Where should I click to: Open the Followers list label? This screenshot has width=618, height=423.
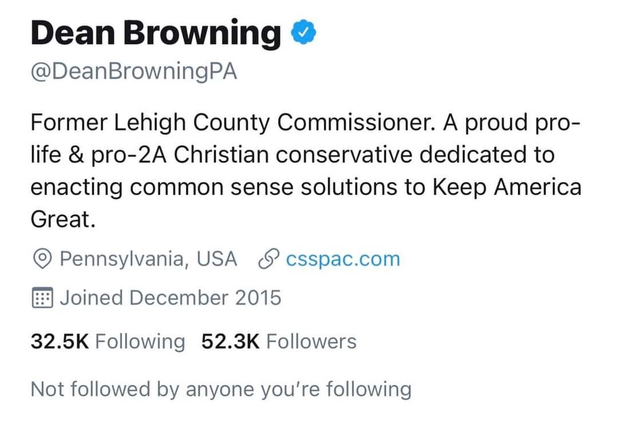point(311,341)
